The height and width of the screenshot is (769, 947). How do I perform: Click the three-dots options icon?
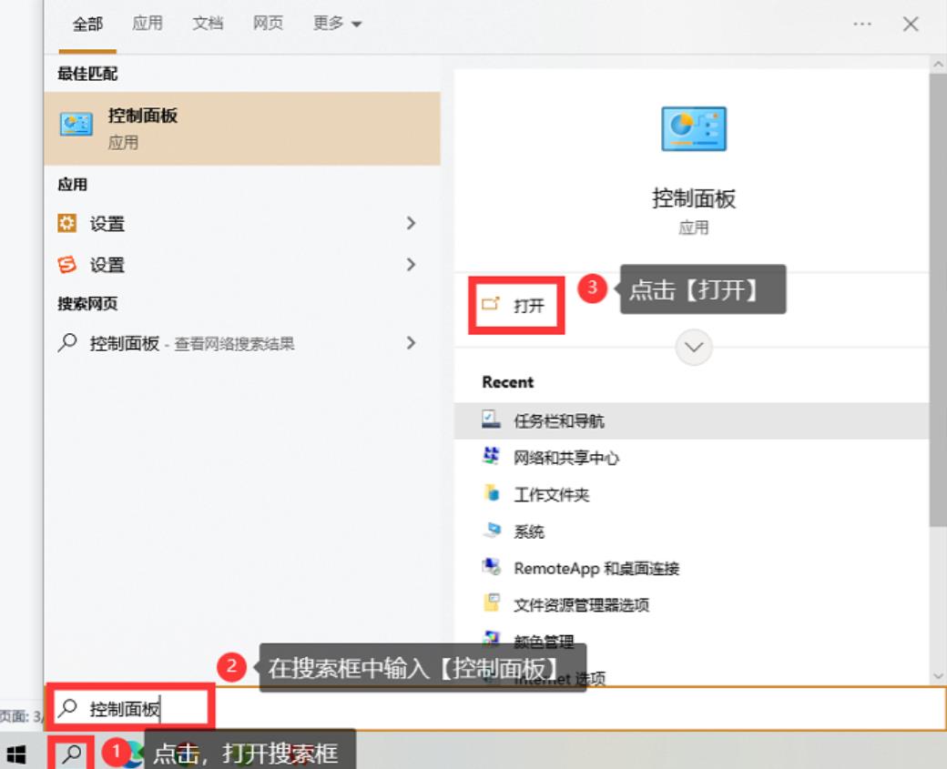click(861, 25)
